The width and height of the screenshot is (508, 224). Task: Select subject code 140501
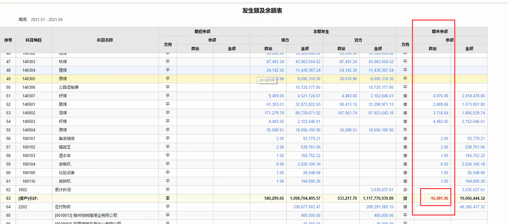29,104
